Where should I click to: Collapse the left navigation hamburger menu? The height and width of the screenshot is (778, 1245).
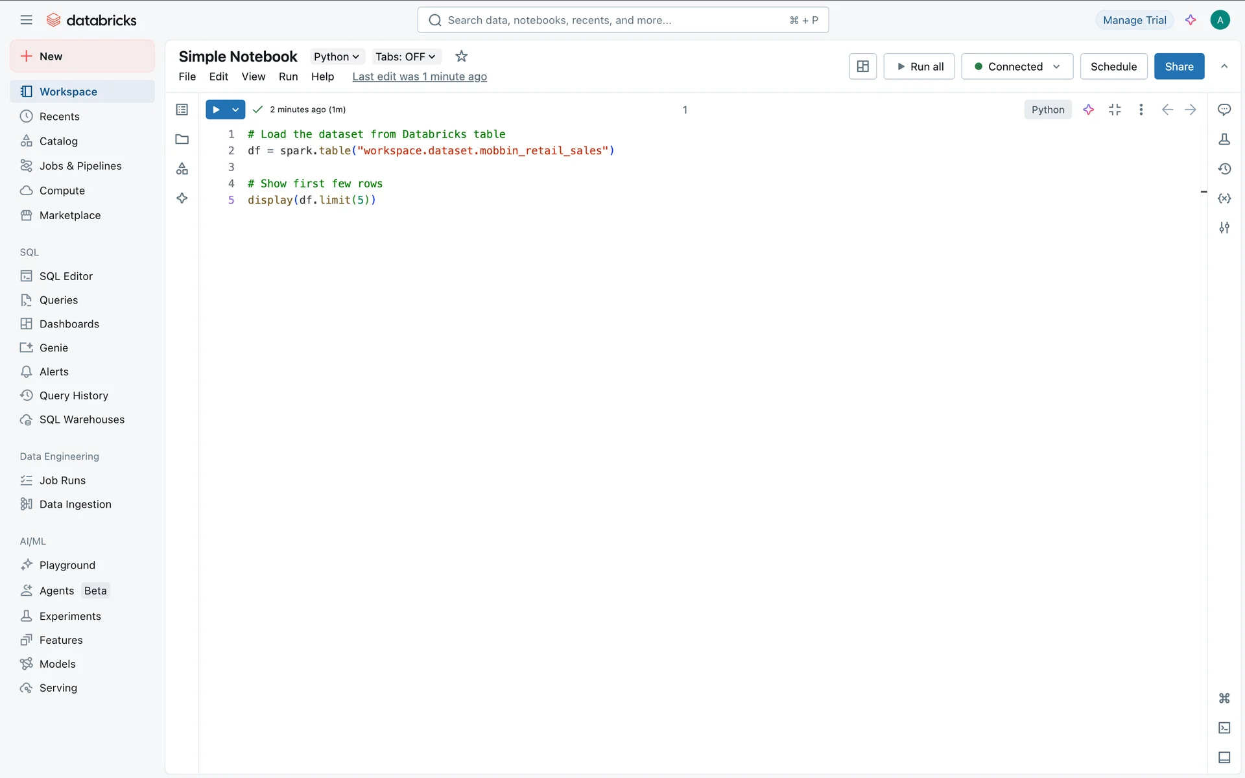26,20
